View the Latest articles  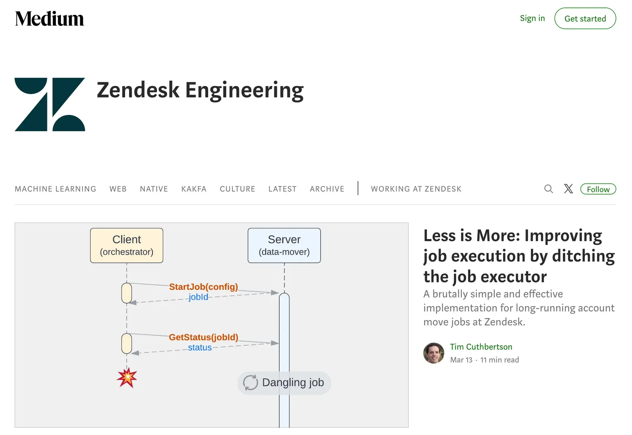(282, 189)
